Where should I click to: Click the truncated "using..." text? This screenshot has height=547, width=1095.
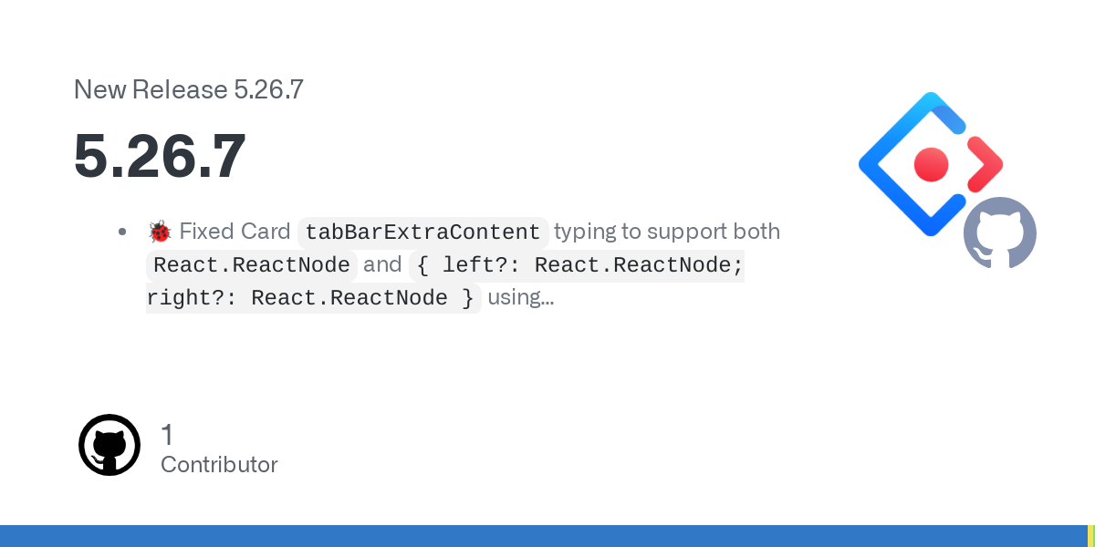520,297
